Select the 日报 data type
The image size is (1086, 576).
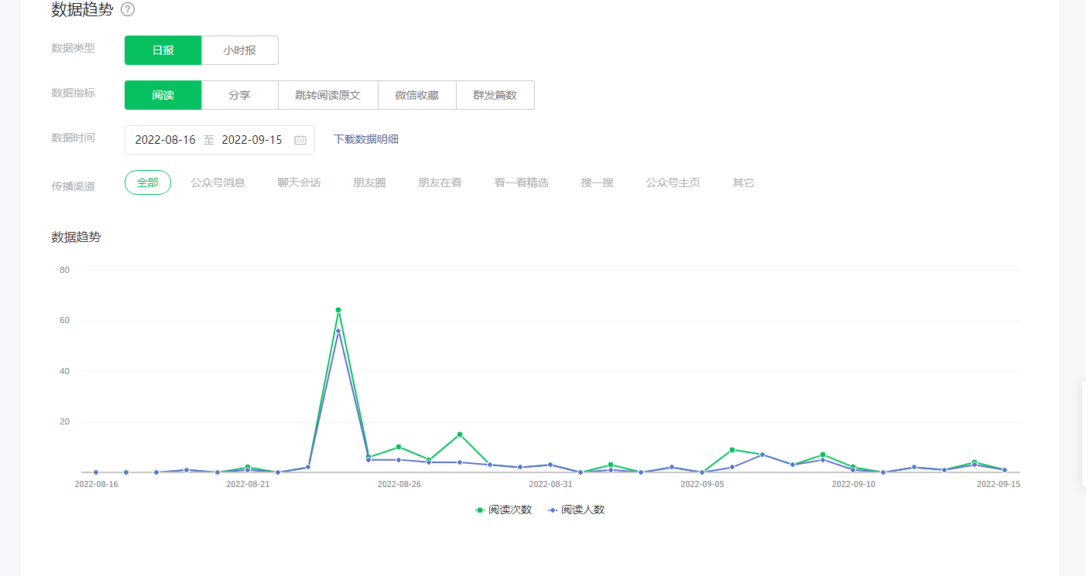pyautogui.click(x=163, y=50)
